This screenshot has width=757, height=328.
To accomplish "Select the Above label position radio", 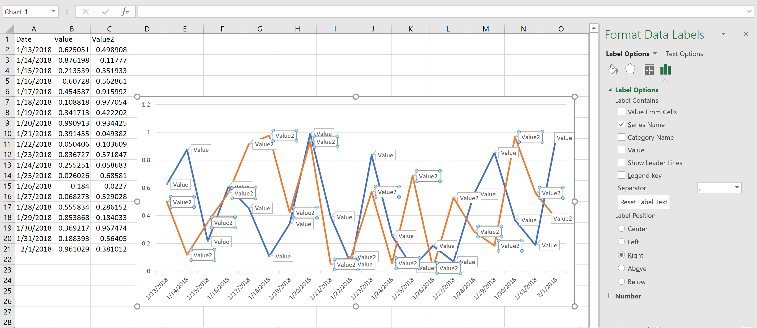I will point(621,268).
